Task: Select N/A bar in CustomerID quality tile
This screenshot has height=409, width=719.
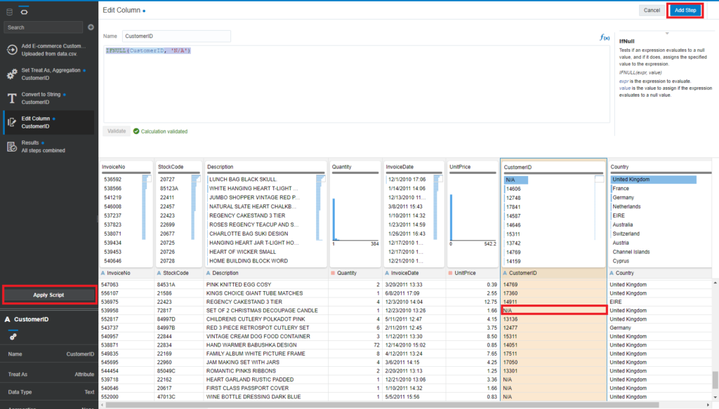Action: pos(516,180)
